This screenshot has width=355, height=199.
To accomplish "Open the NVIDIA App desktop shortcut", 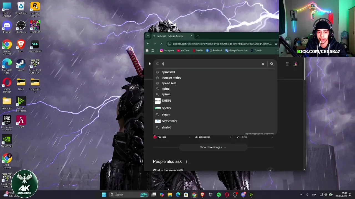I will click(7, 141).
